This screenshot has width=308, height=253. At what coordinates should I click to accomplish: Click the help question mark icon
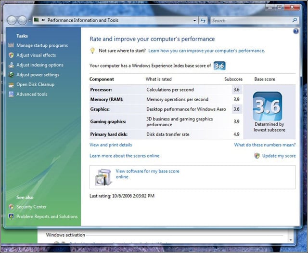coord(295,31)
